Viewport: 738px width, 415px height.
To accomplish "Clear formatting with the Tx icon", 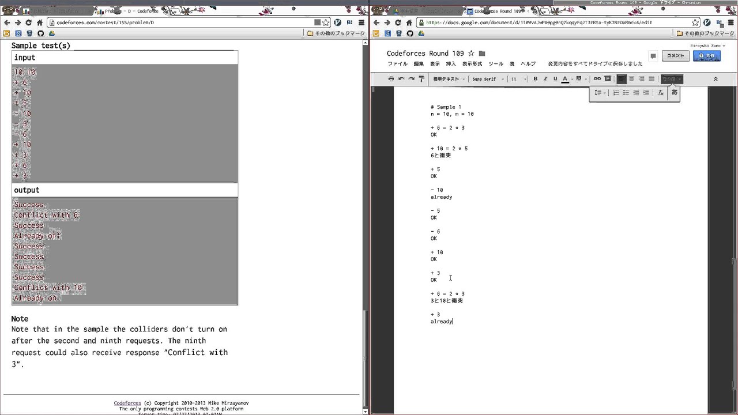I will click(x=661, y=93).
